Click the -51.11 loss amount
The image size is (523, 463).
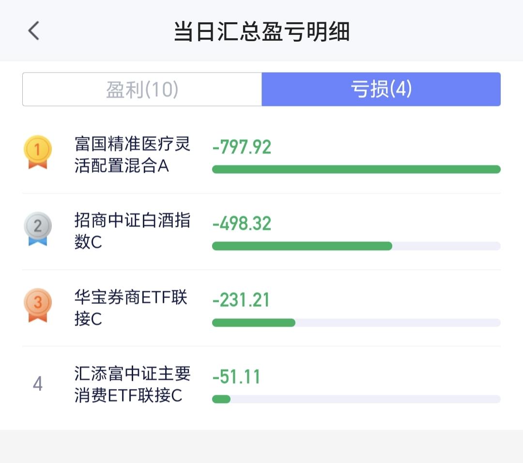coord(236,376)
